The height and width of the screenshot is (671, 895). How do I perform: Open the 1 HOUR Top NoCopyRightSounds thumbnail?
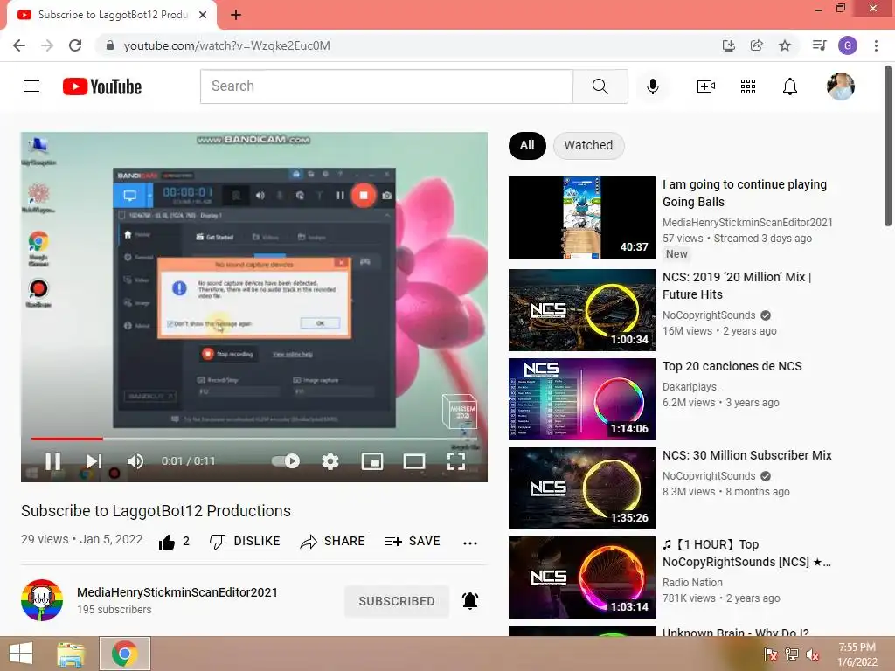581,577
